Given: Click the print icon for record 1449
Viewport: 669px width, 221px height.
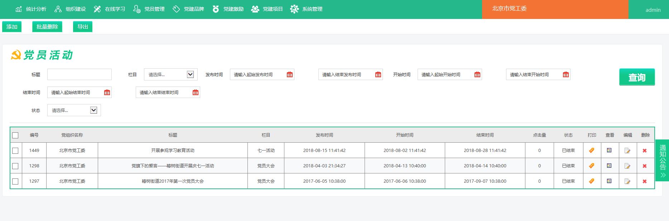Looking at the screenshot, I should (x=592, y=151).
